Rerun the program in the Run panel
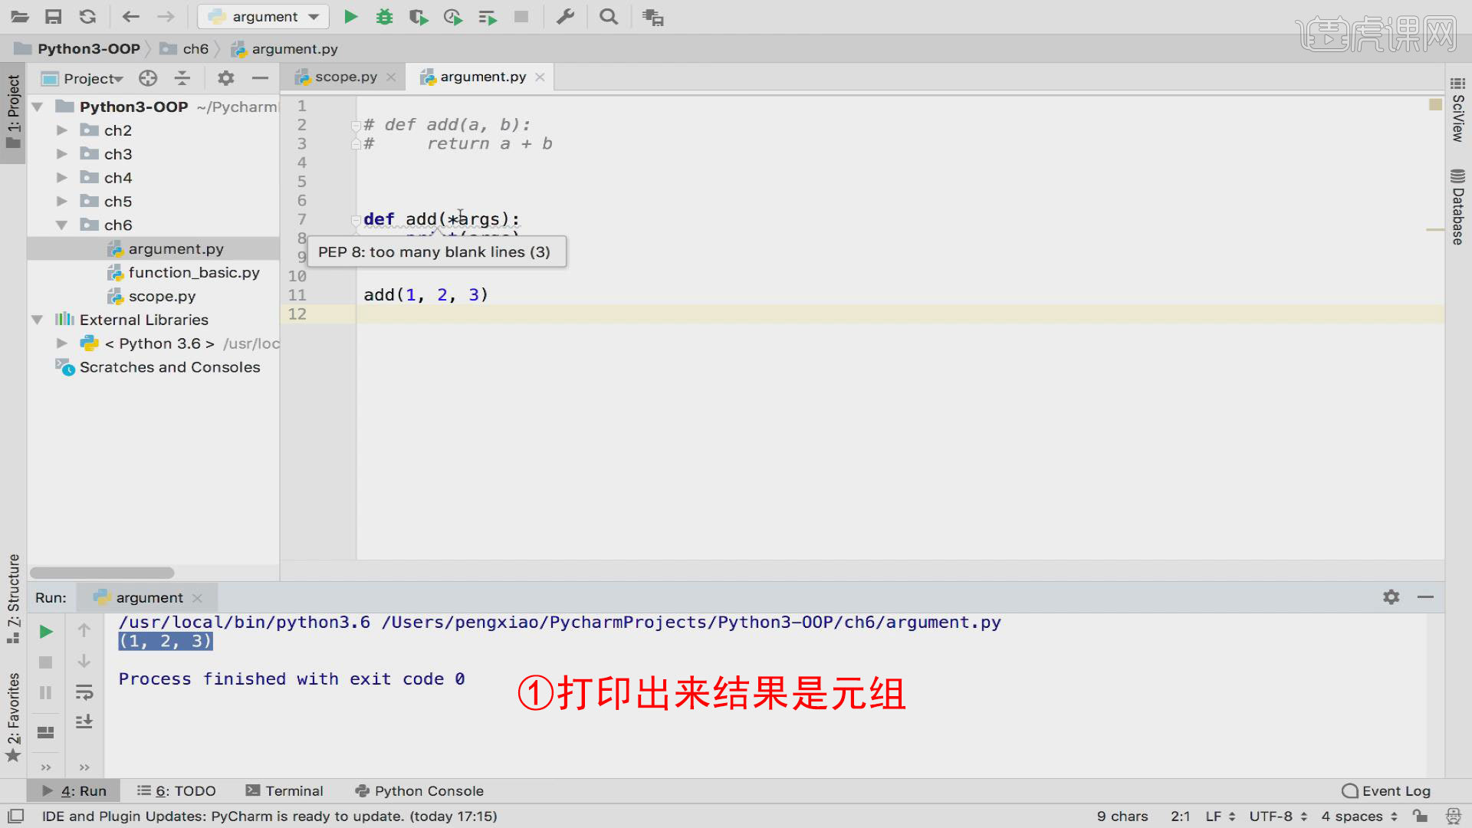 click(x=45, y=631)
